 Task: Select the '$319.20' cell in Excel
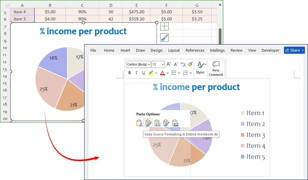(x=137, y=19)
